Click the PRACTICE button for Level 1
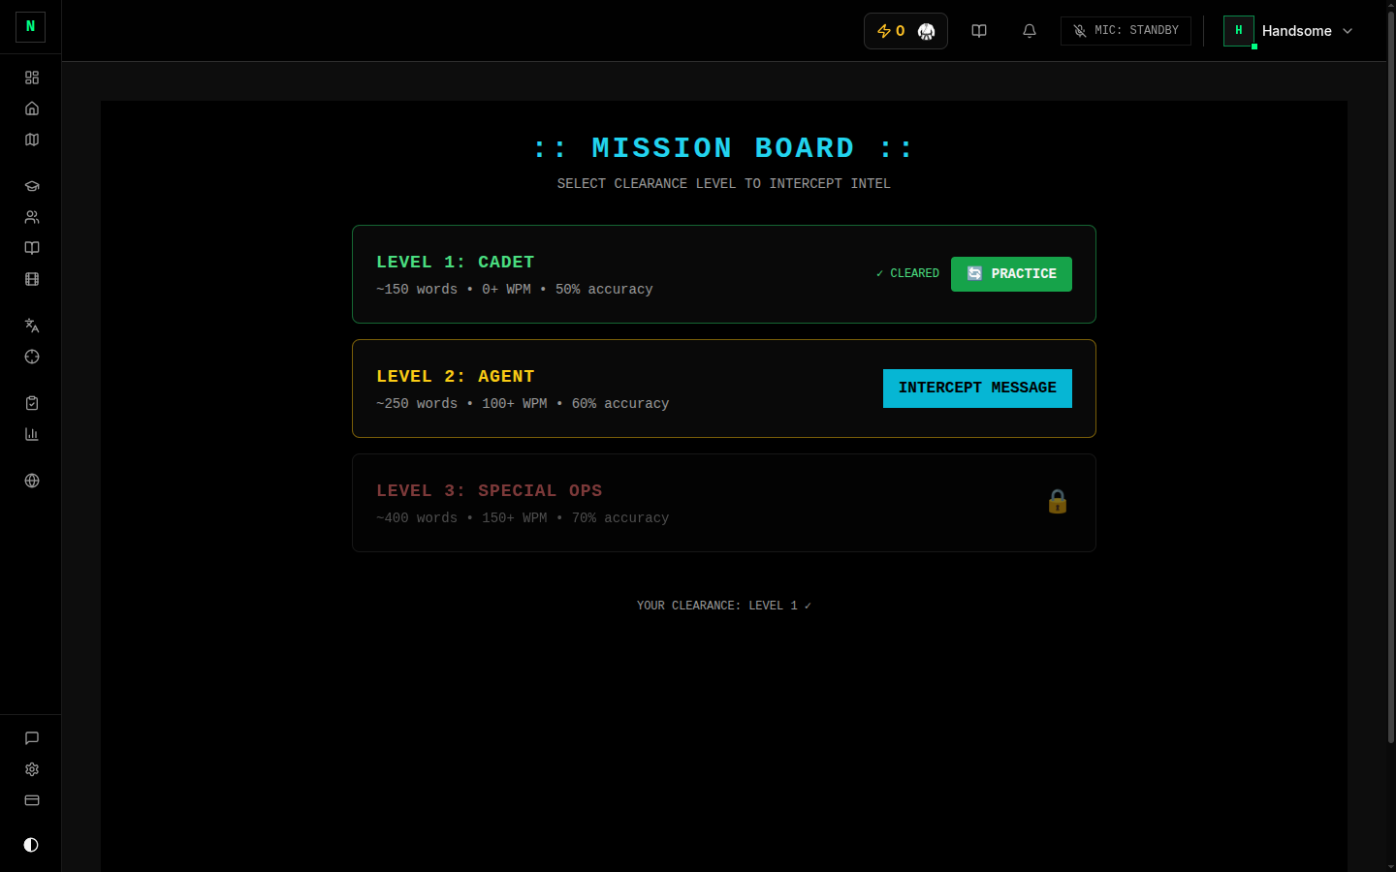The image size is (1396, 872). [1011, 274]
